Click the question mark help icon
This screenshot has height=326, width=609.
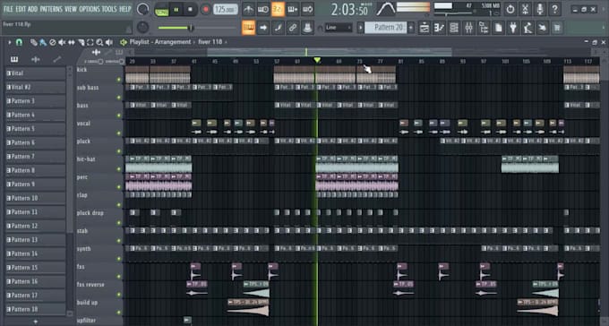pyautogui.click(x=554, y=9)
